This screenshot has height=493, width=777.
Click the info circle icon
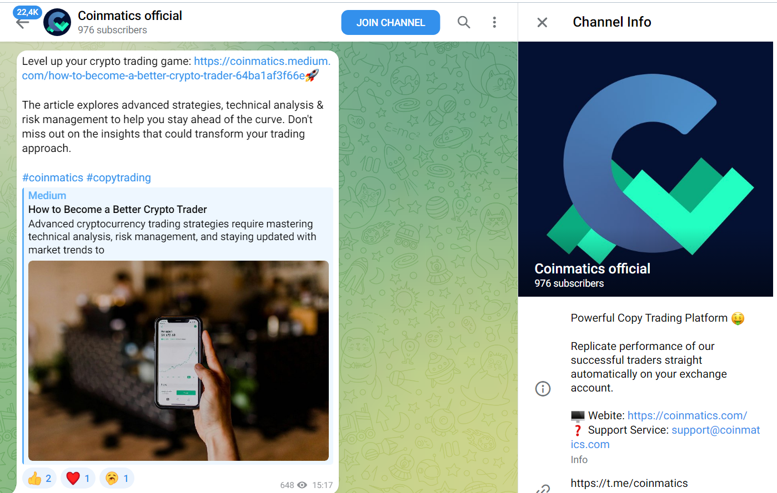tap(543, 389)
